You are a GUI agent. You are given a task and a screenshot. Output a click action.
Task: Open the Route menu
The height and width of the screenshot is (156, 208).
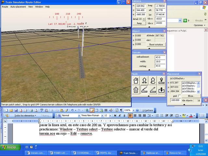pyautogui.click(x=5, y=6)
